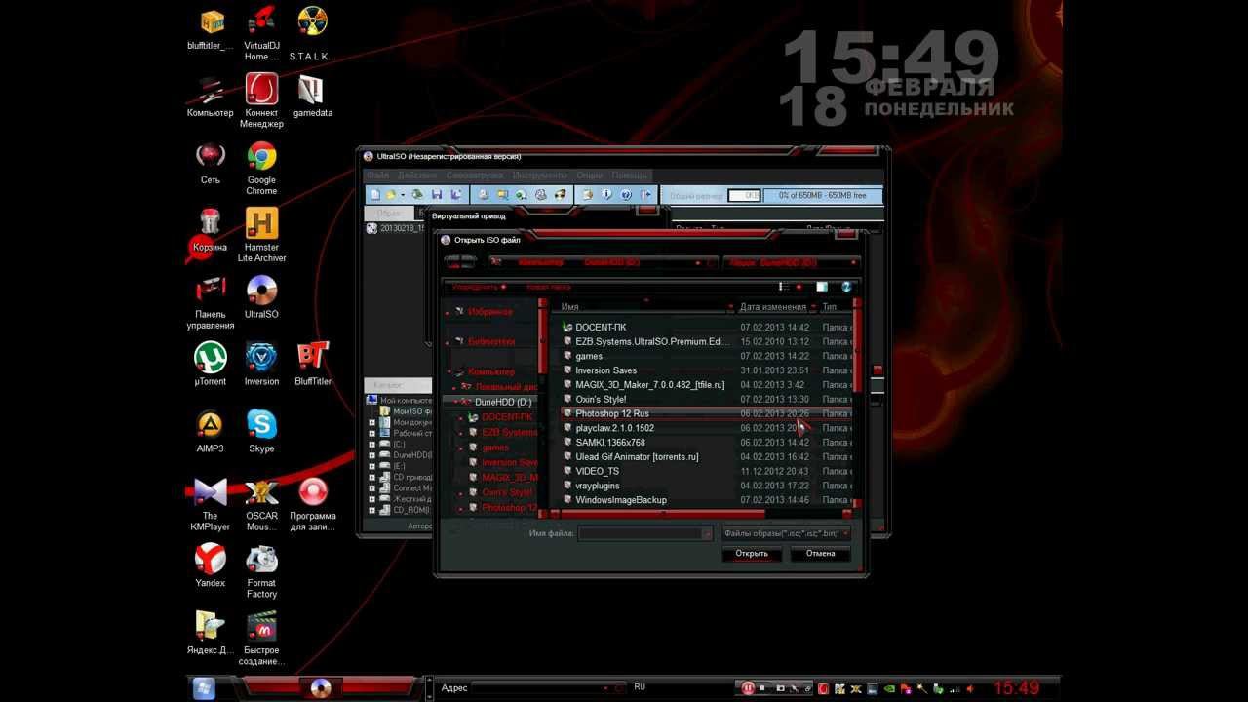Open the Действия menu in UltraISO
Image resolution: width=1248 pixels, height=702 pixels.
tap(417, 175)
